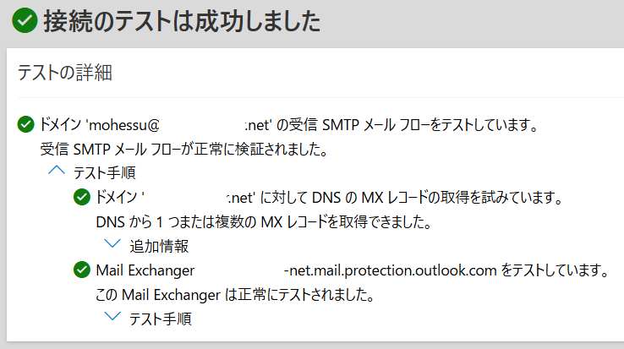624x349 pixels.
Task: Click the upper テスト手順 label text
Action: pyautogui.click(x=104, y=173)
